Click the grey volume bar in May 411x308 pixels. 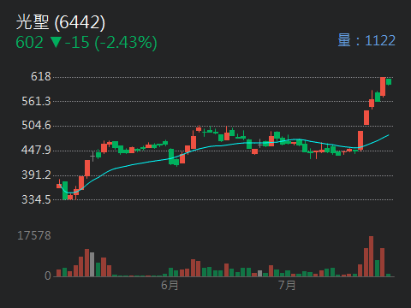coord(92,264)
